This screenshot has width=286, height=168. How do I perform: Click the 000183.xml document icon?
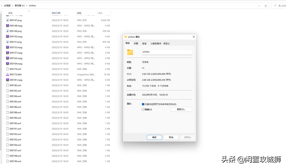[8, 91]
